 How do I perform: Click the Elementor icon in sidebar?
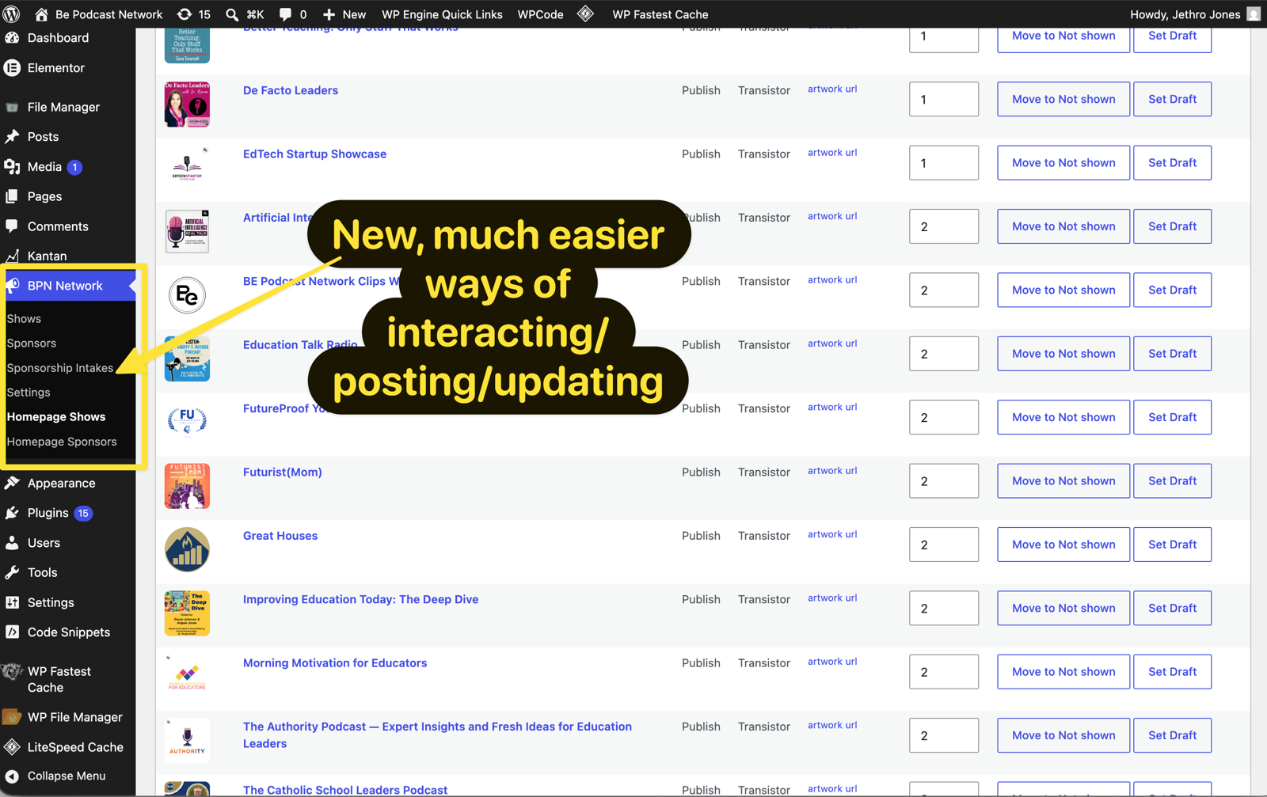click(12, 68)
